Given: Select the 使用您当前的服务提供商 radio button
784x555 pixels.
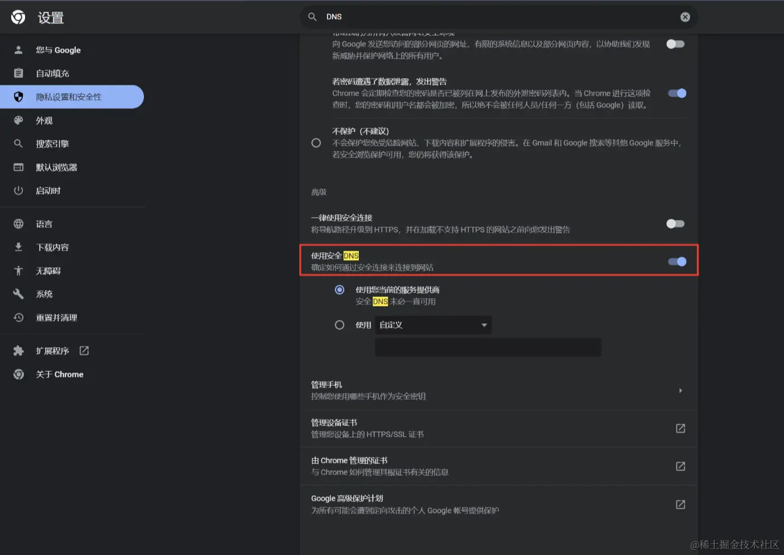Looking at the screenshot, I should click(x=339, y=290).
